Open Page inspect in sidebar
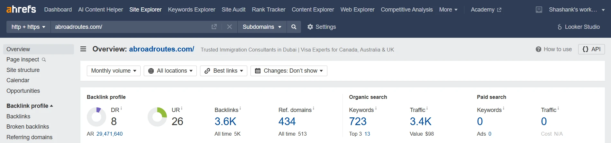Screen dimensions: 611x143 [x=23, y=60]
